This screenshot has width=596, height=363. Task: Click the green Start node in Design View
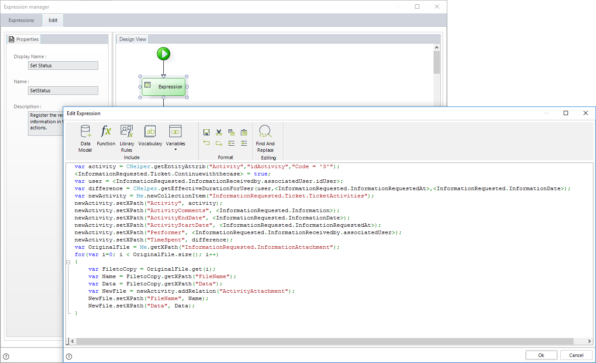click(x=163, y=54)
